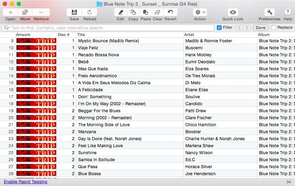Click artist Charlie Hunter & Norah Jones
The height and width of the screenshot is (186, 295).
coord(215,139)
